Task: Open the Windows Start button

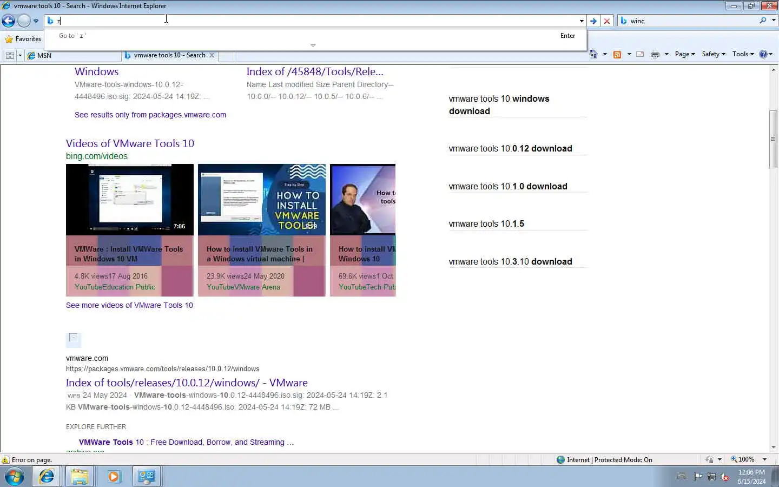Action: tap(14, 477)
